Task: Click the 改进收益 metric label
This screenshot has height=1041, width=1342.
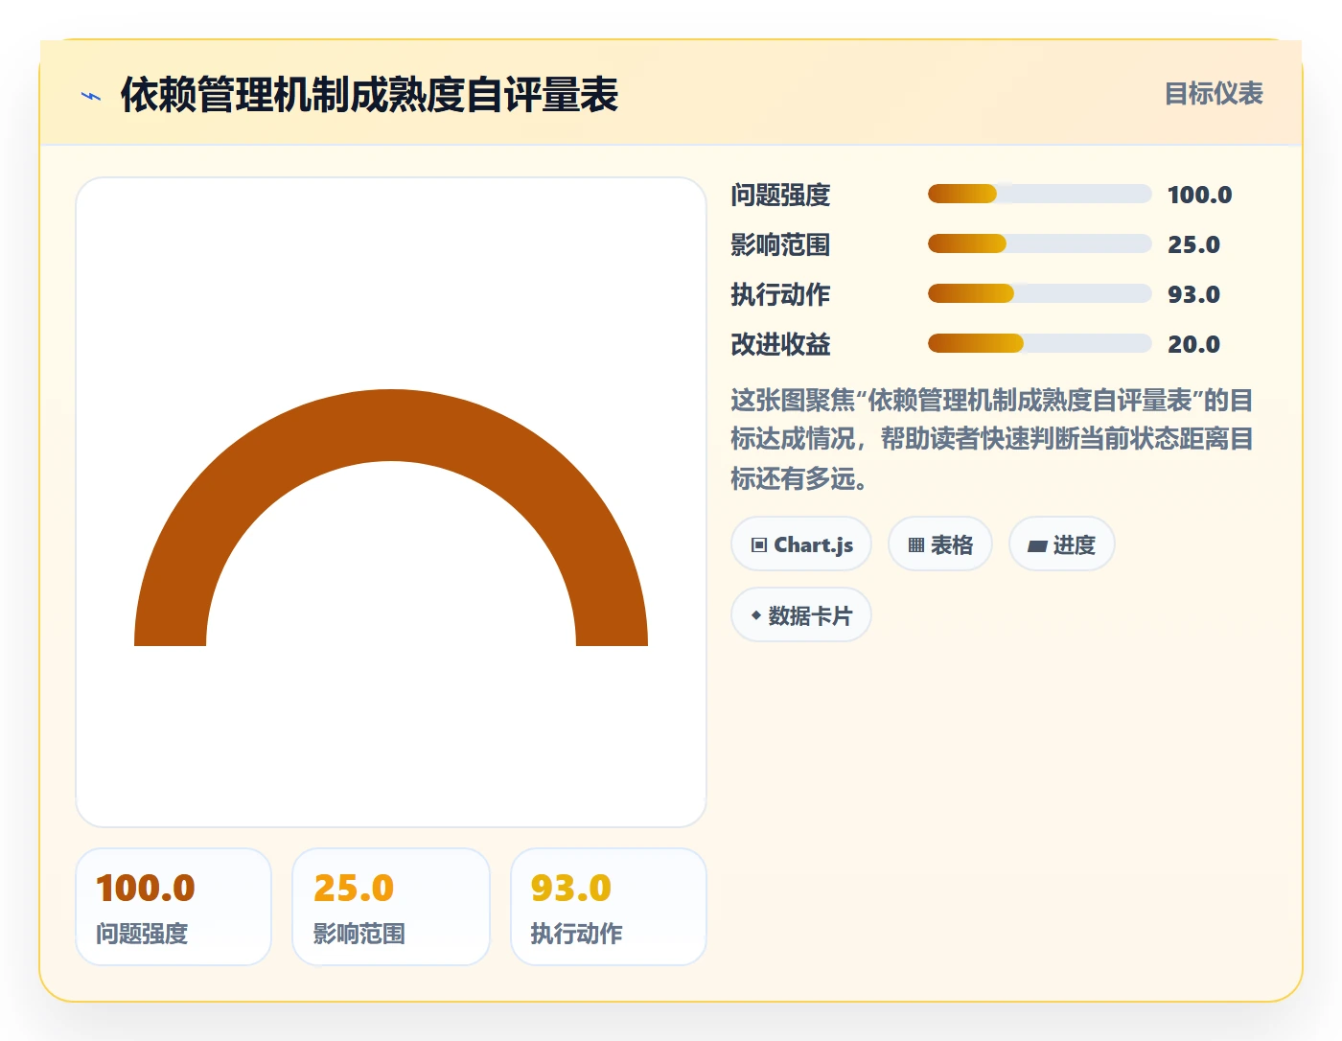Action: 780,344
